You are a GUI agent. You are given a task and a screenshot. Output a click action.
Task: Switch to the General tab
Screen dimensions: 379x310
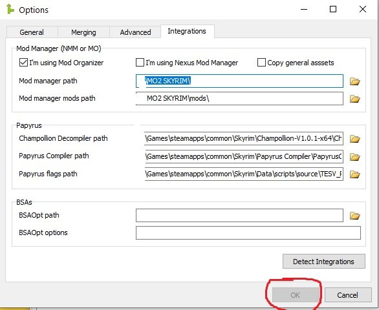tap(32, 32)
